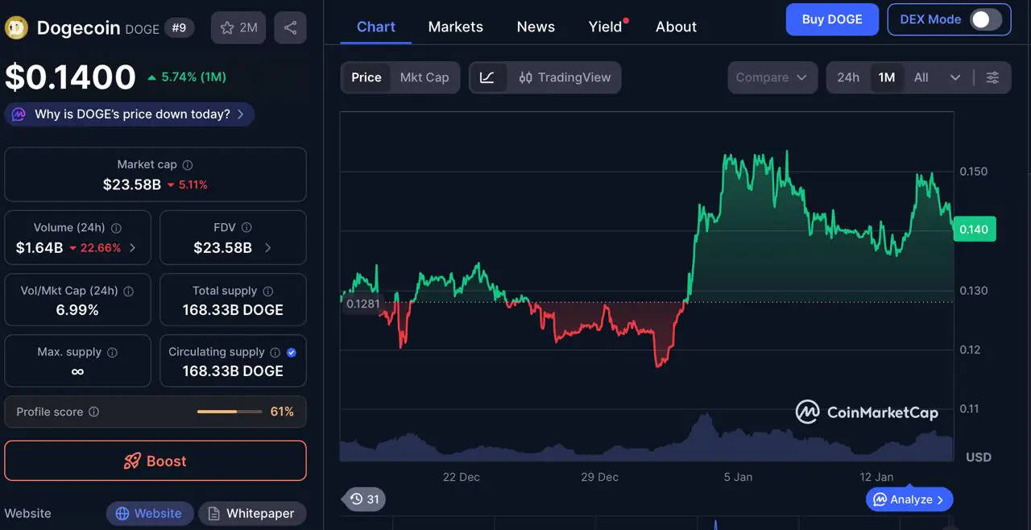Open the TradingView candlestick chart

tap(565, 78)
